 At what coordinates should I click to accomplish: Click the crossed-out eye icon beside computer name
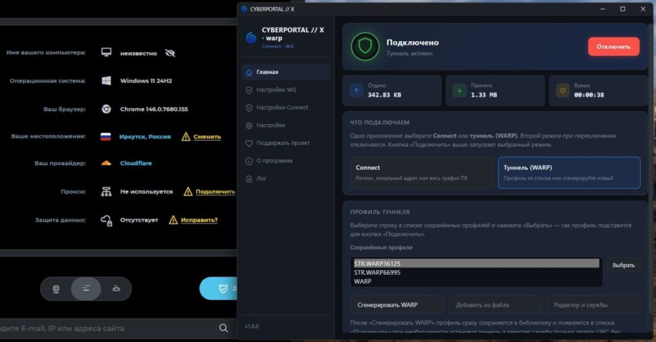[x=170, y=53]
